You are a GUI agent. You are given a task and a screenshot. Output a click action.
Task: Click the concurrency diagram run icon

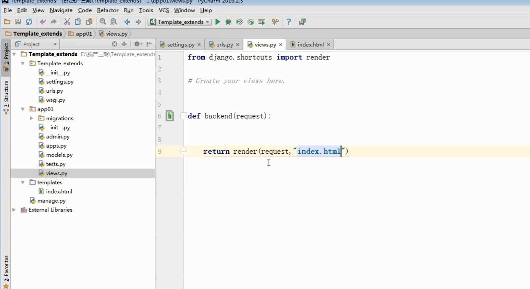262,22
